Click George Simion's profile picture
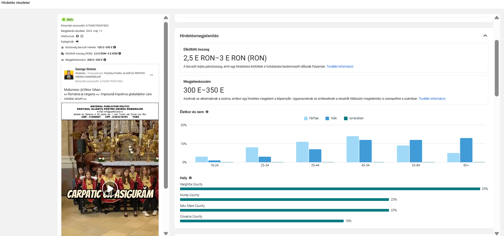 [69, 75]
